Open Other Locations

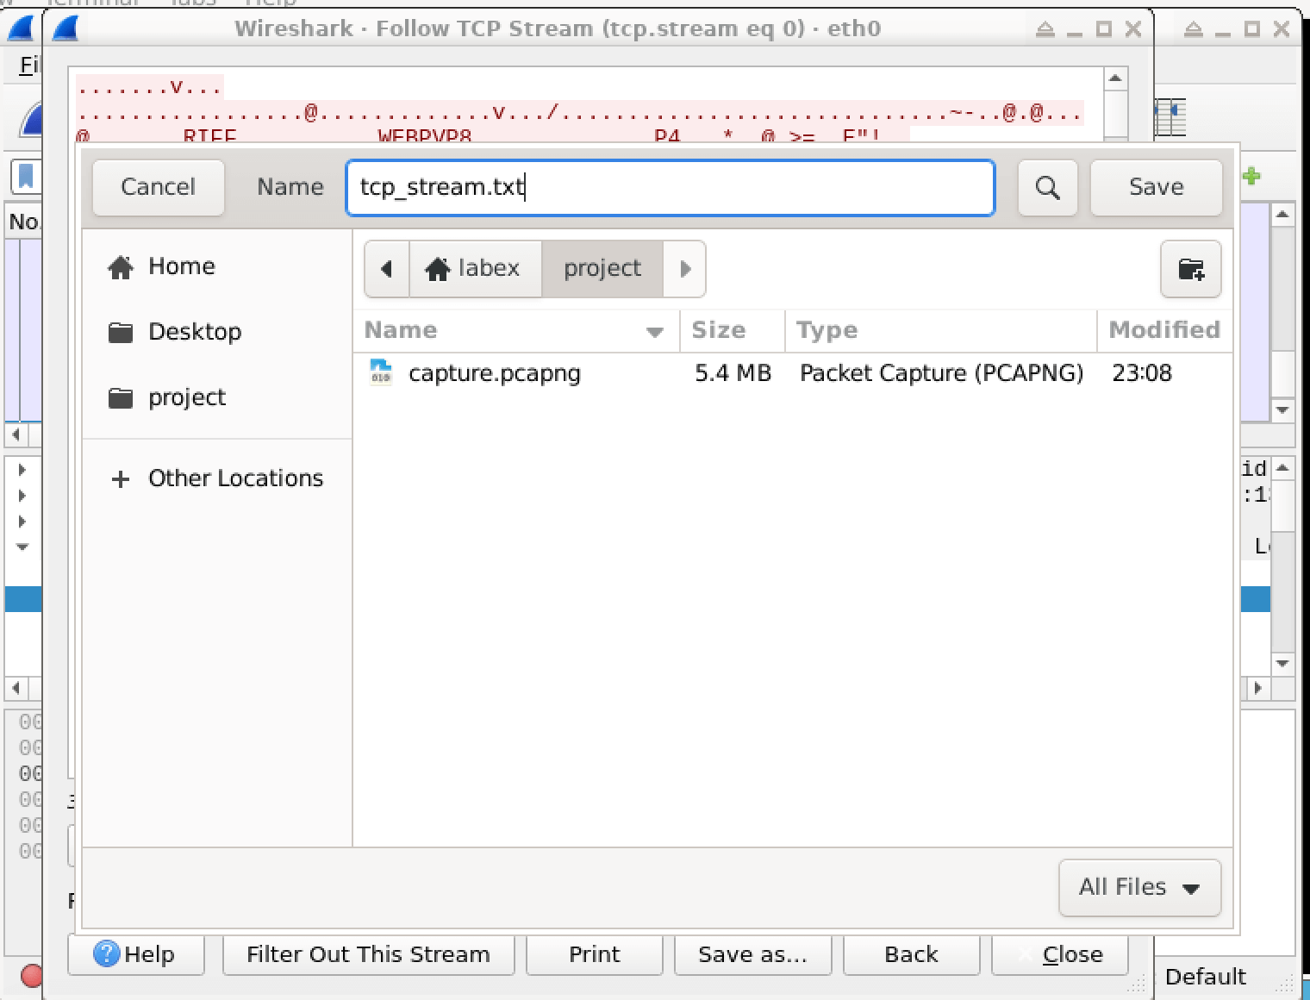point(217,478)
